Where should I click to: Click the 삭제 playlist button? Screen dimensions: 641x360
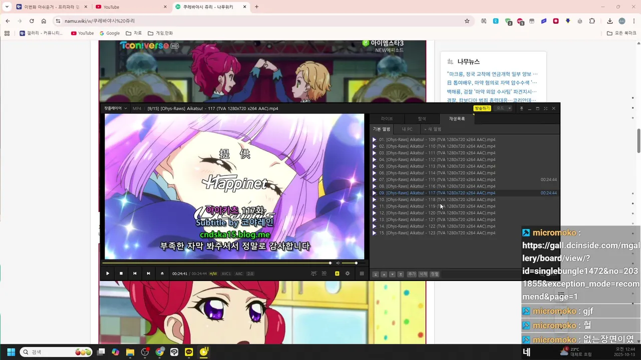pos(423,274)
